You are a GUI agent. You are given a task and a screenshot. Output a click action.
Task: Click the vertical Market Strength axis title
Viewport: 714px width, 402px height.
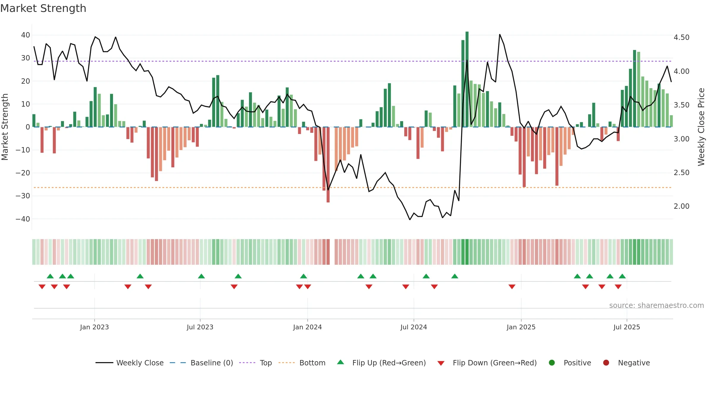point(5,127)
